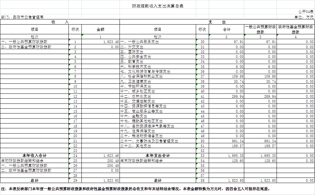
Task: Click the 金额 column header
Action: tap(100, 29)
